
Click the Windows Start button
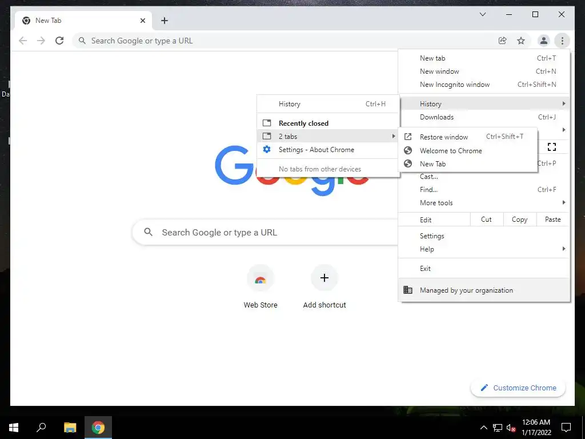[14, 428]
